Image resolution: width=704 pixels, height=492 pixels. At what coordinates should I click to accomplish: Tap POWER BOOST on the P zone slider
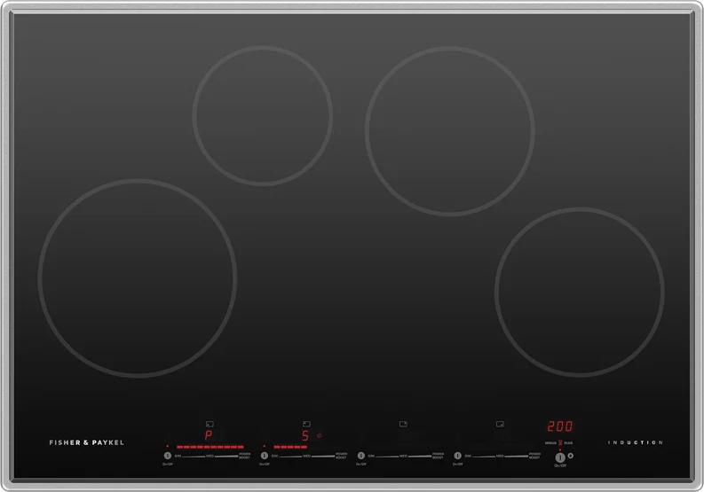pyautogui.click(x=245, y=456)
